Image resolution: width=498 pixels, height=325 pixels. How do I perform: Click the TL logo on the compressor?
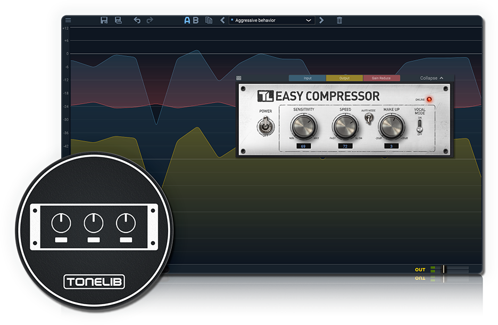(265, 96)
